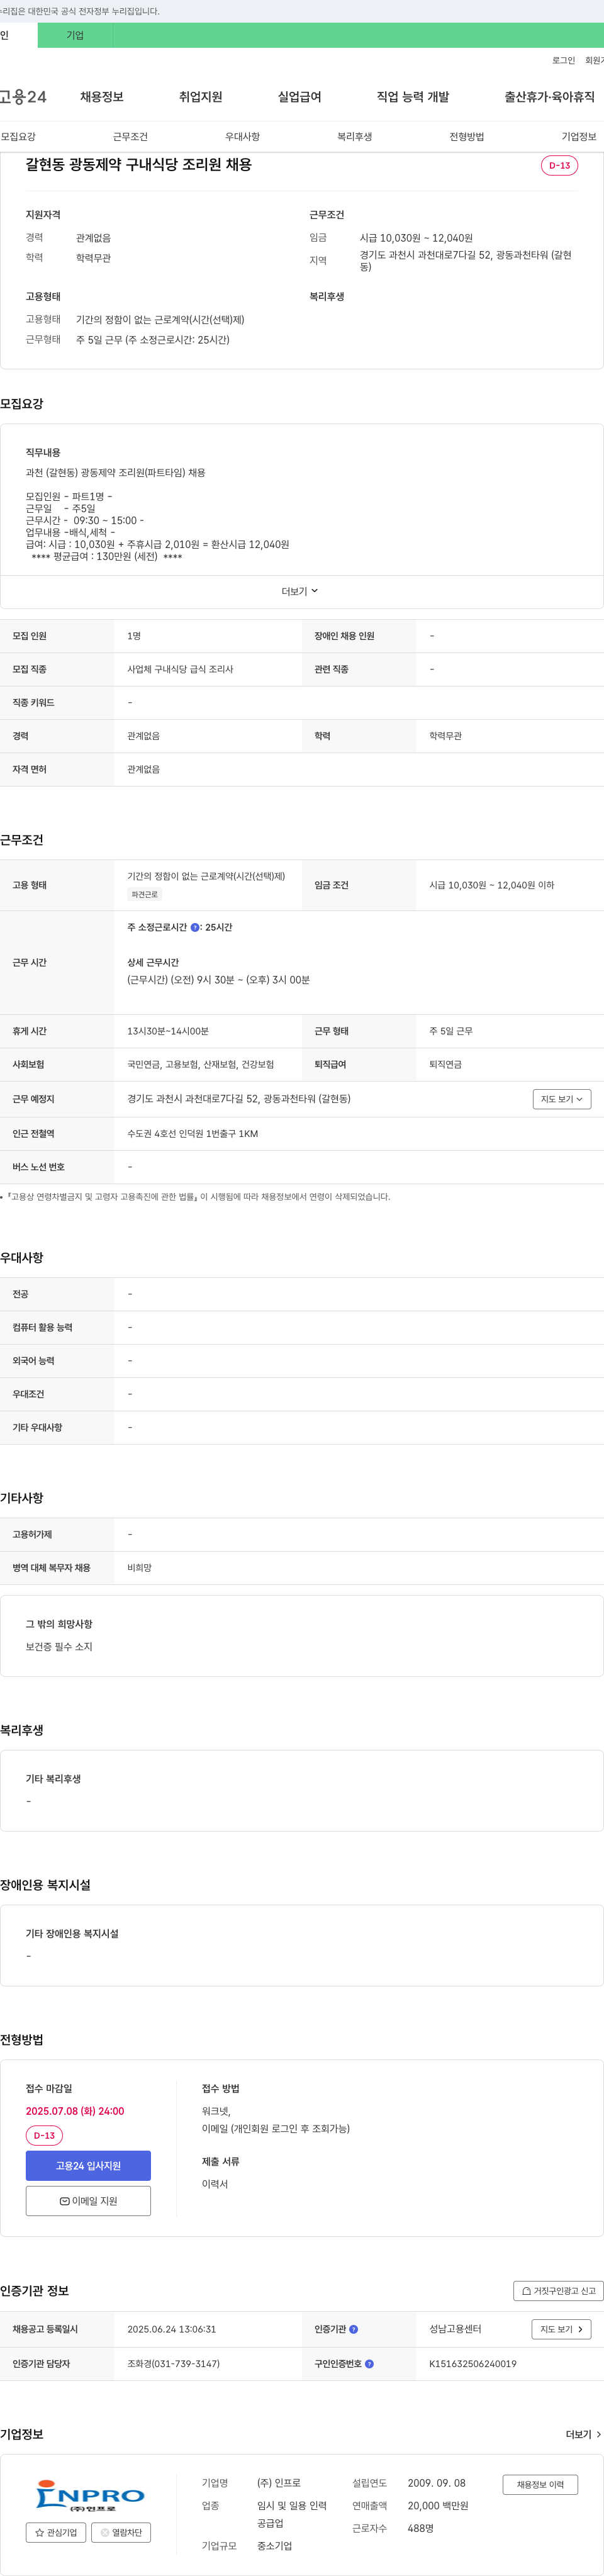
Task: Click 이메일 지원 button
Action: pos(88,2200)
